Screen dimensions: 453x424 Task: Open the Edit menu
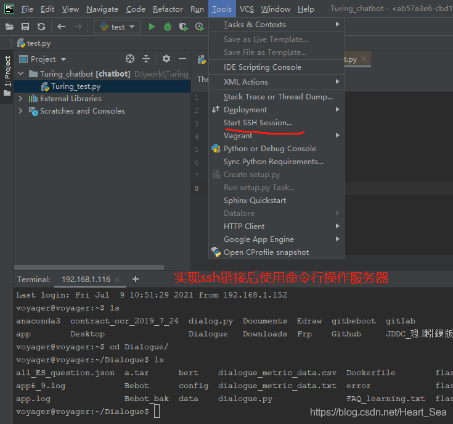(x=47, y=9)
